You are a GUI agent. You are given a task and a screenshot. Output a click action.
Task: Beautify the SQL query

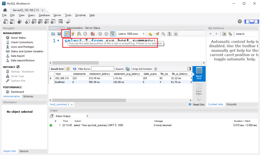coord(157,34)
